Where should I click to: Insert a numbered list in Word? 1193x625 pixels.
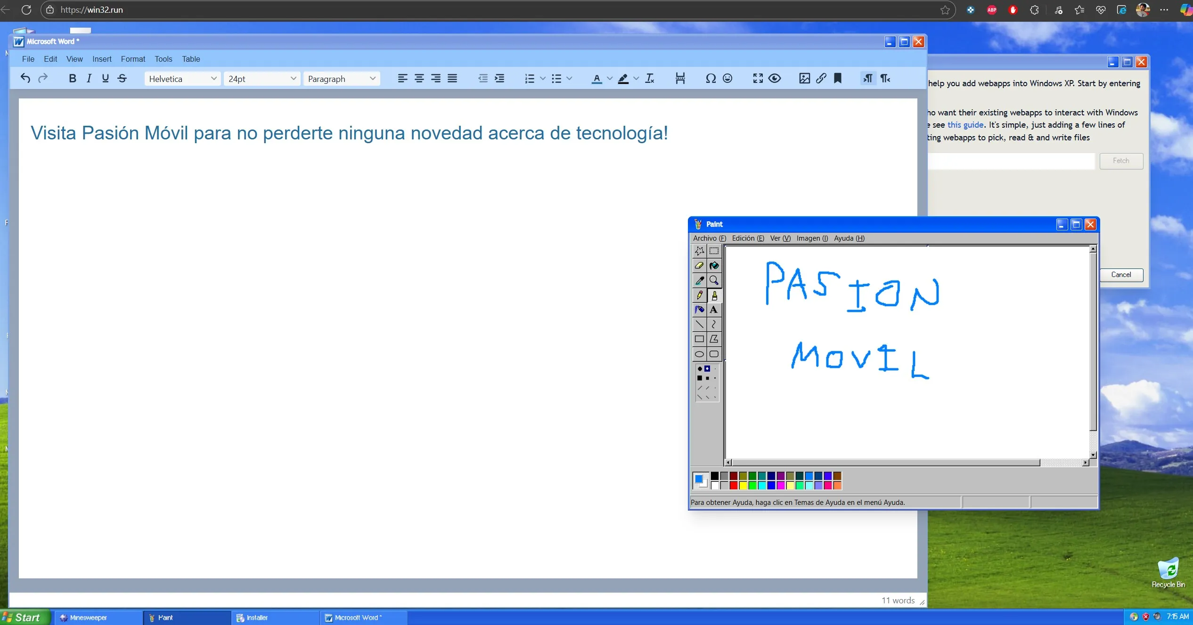tap(530, 78)
